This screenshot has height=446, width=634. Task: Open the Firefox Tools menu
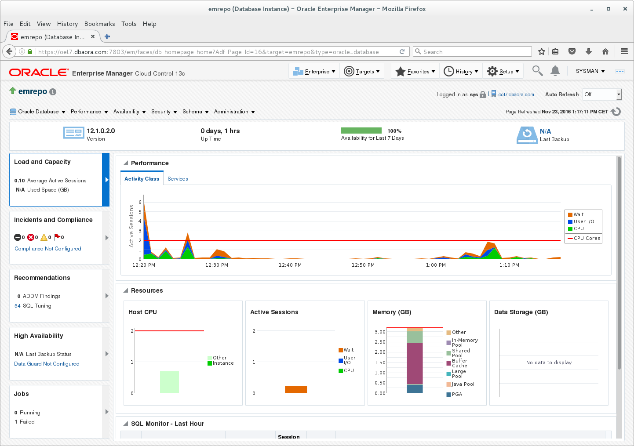coord(129,24)
